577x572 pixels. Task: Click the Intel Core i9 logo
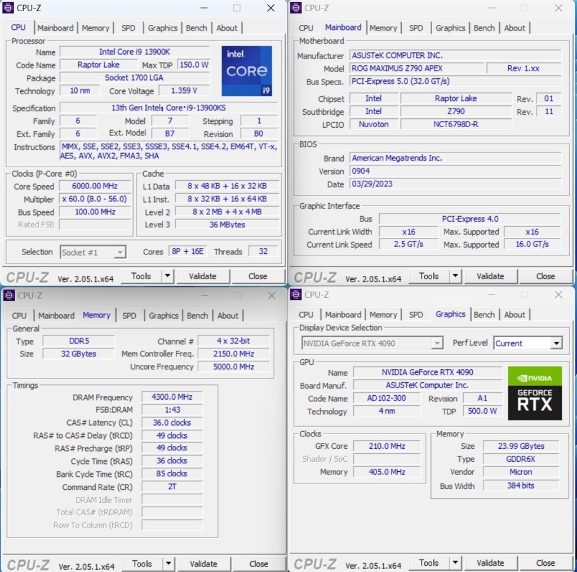coord(247,71)
